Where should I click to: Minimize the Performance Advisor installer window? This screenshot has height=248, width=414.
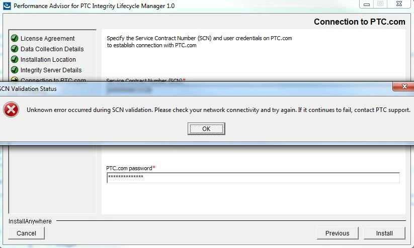[x=367, y=4]
